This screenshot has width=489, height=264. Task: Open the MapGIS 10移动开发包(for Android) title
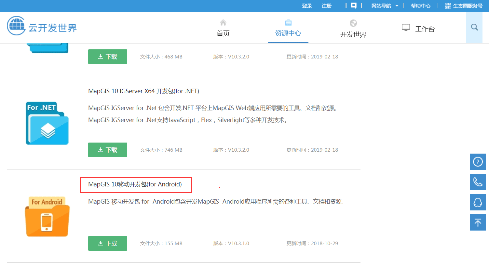135,184
